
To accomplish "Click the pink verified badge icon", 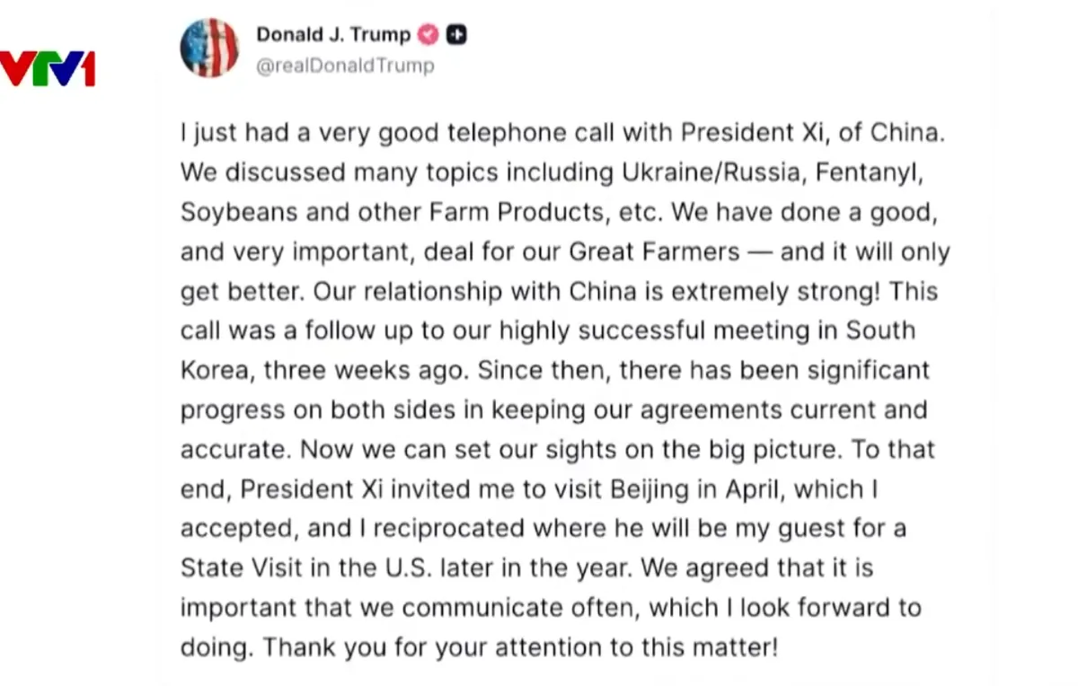I will [x=429, y=35].
